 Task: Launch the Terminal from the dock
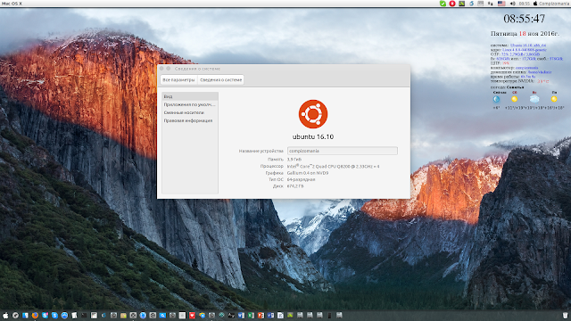click(x=84, y=315)
